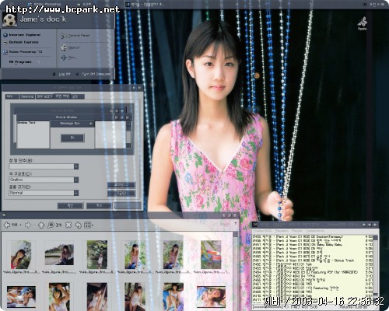Click the foobar2000 title bar icon
Viewport: 389px width, 311px height.
pyautogui.click(x=254, y=225)
